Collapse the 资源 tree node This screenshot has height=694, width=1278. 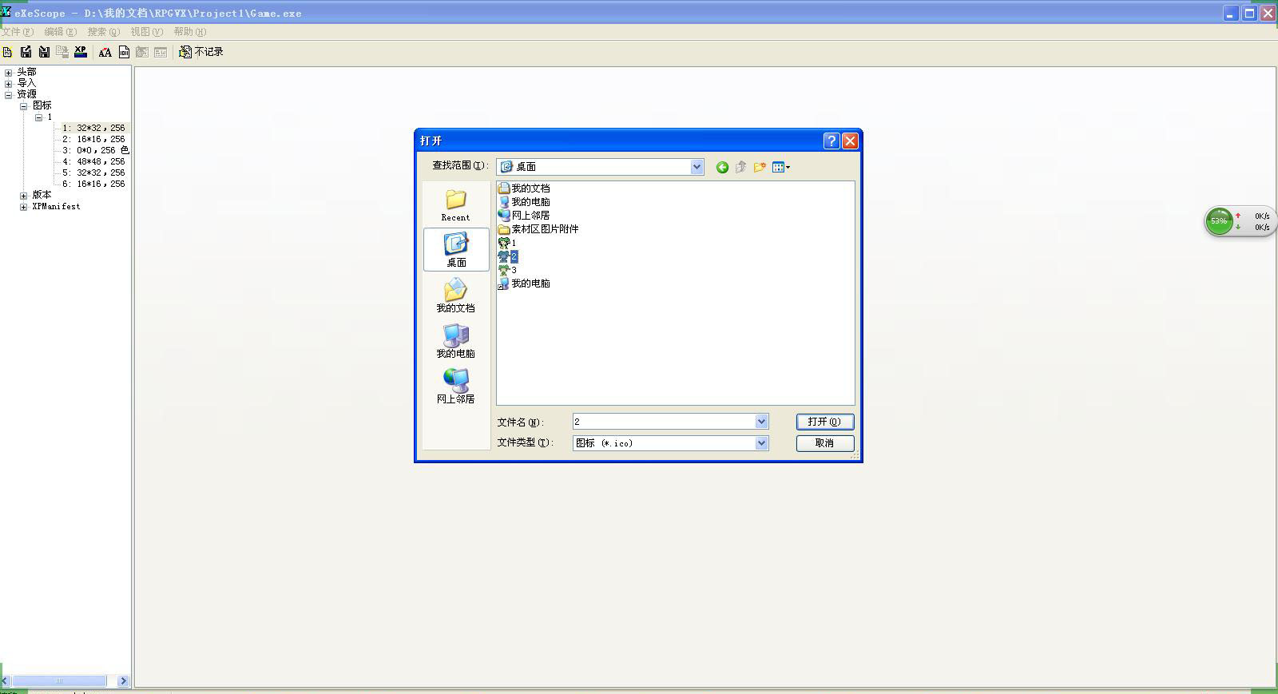9,95
